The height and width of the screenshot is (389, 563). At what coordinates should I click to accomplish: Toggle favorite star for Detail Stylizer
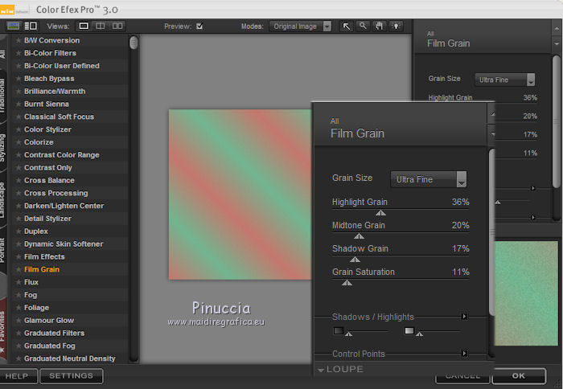pyautogui.click(x=18, y=219)
